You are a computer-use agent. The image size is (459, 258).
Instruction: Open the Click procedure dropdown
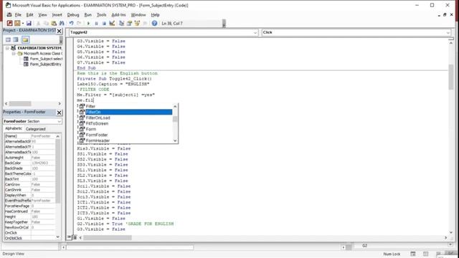click(448, 32)
